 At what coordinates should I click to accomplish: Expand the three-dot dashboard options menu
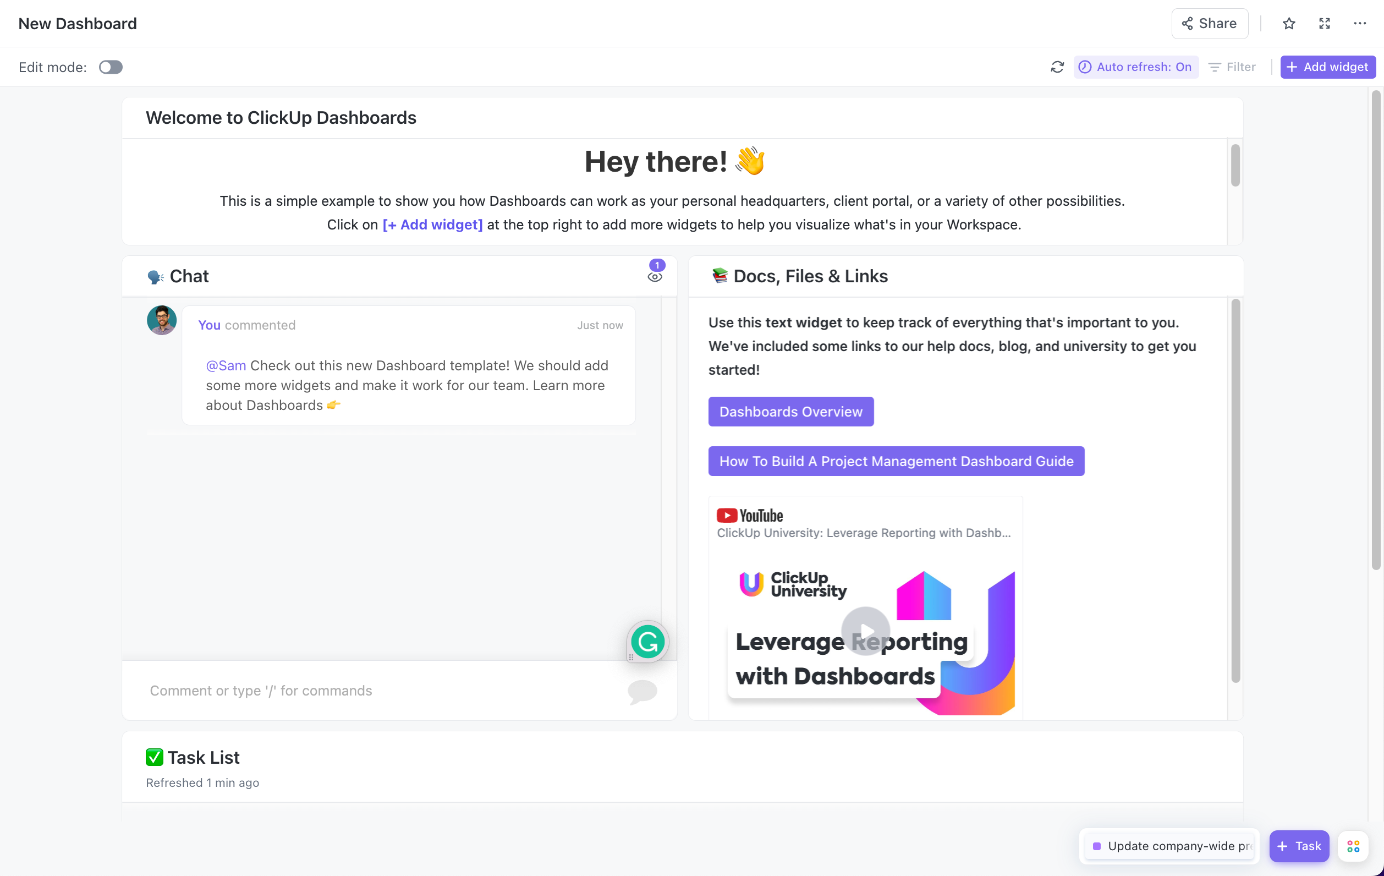[1360, 23]
